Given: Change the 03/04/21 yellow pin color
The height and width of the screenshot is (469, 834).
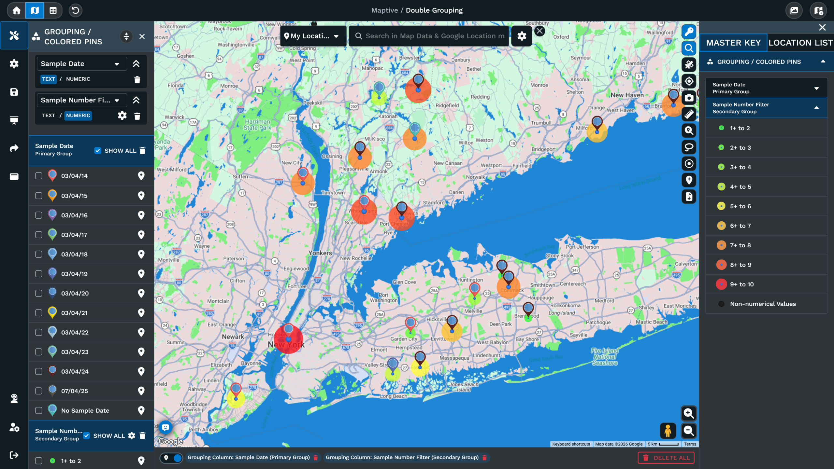Looking at the screenshot, I should 52,312.
